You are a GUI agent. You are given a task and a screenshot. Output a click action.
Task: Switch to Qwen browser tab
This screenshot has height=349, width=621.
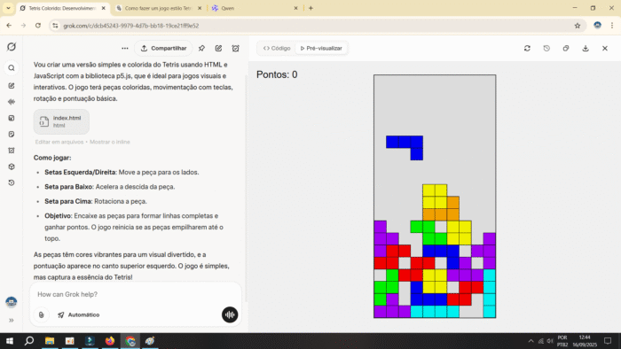tap(254, 8)
